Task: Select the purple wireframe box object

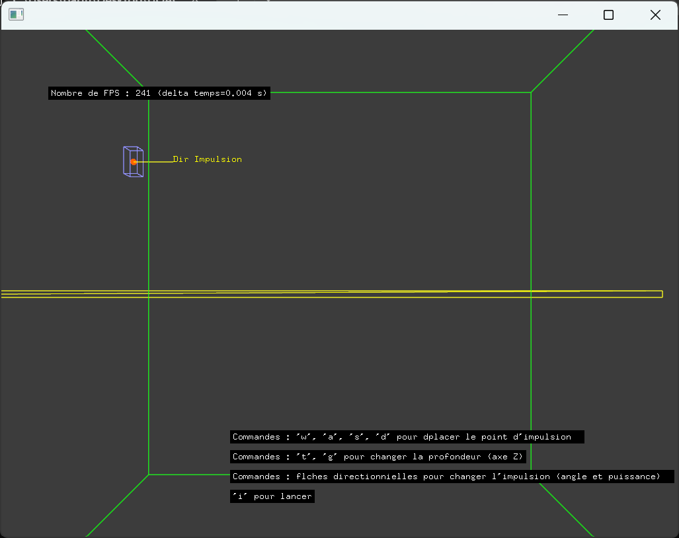Action: pyautogui.click(x=134, y=161)
